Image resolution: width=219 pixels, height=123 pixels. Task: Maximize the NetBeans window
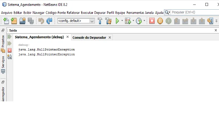tap(207, 5)
